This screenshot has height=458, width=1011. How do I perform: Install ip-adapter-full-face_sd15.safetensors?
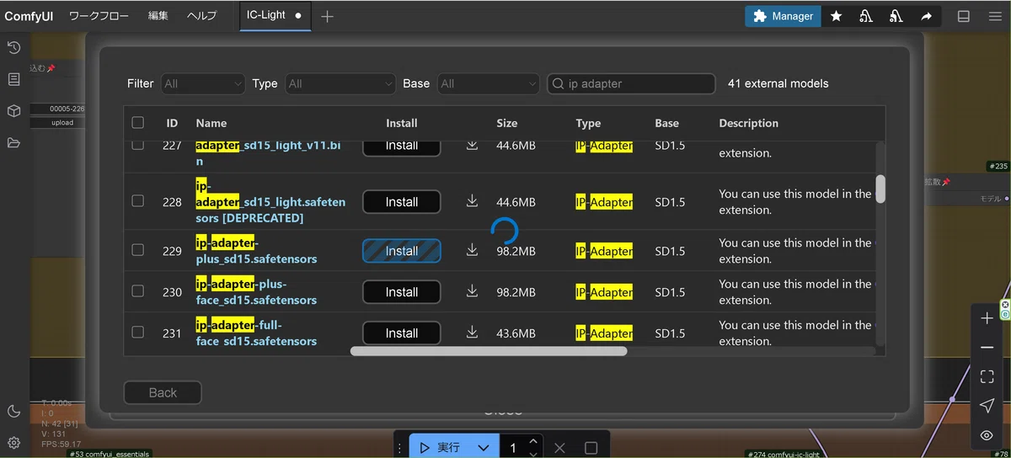pos(402,333)
